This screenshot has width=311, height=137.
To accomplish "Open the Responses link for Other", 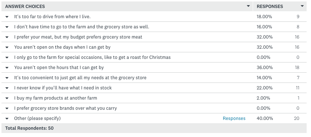I will (234, 118).
